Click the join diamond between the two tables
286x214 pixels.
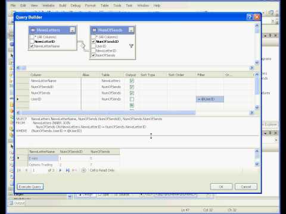[83, 46]
